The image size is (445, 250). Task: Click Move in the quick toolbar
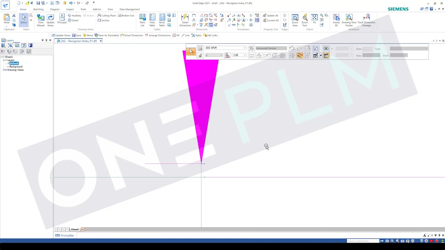pos(88,35)
